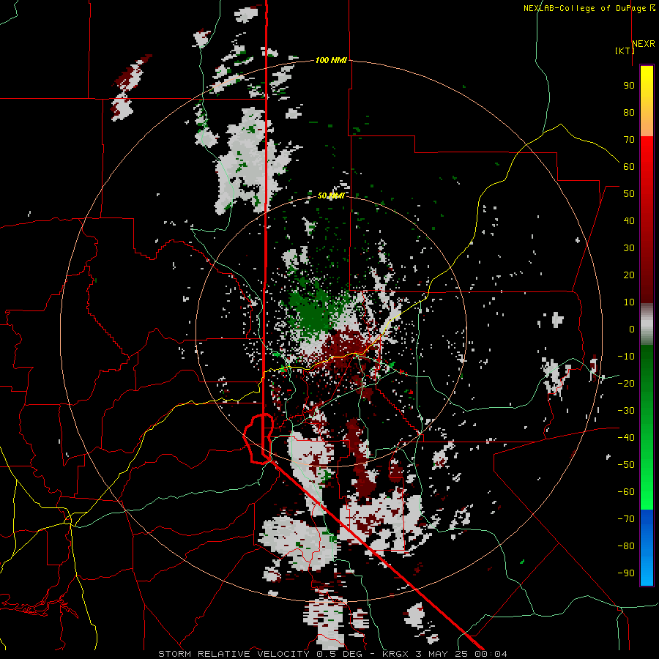This screenshot has height=659, width=659.
Task: Click the 80 value on velocity scale
Action: coord(629,113)
